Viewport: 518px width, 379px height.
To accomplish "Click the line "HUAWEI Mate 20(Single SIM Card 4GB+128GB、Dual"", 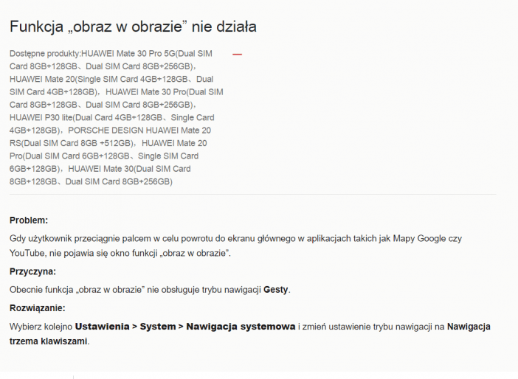I will 111,79.
